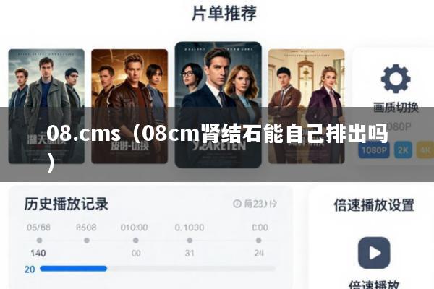434x289 pixels.
Task: Click the 0:1030 timeline marker dot
Action: (x=190, y=241)
